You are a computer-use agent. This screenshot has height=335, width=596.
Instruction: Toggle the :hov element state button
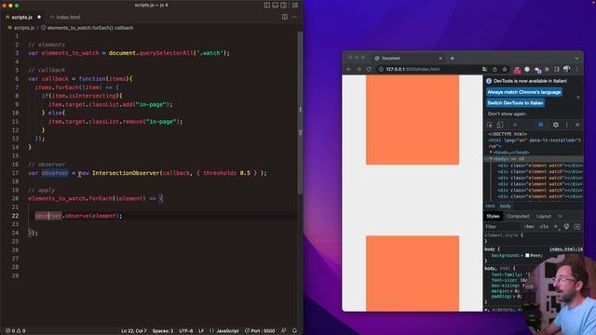[529, 227]
